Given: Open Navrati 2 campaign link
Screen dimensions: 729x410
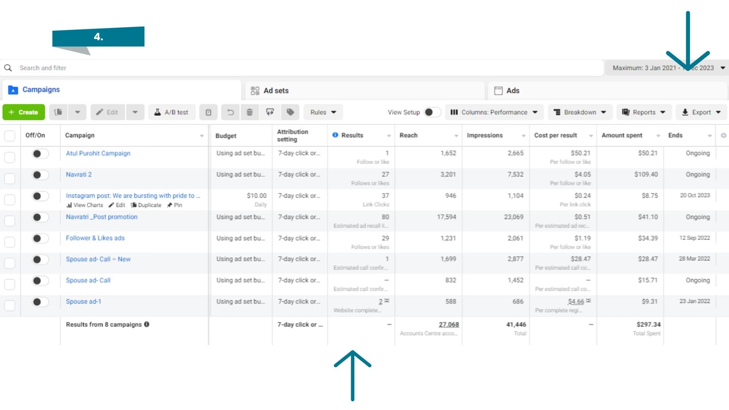Looking at the screenshot, I should 79,175.
